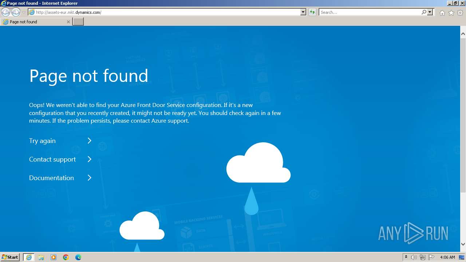Click the 'Documentation' link

tap(51, 178)
